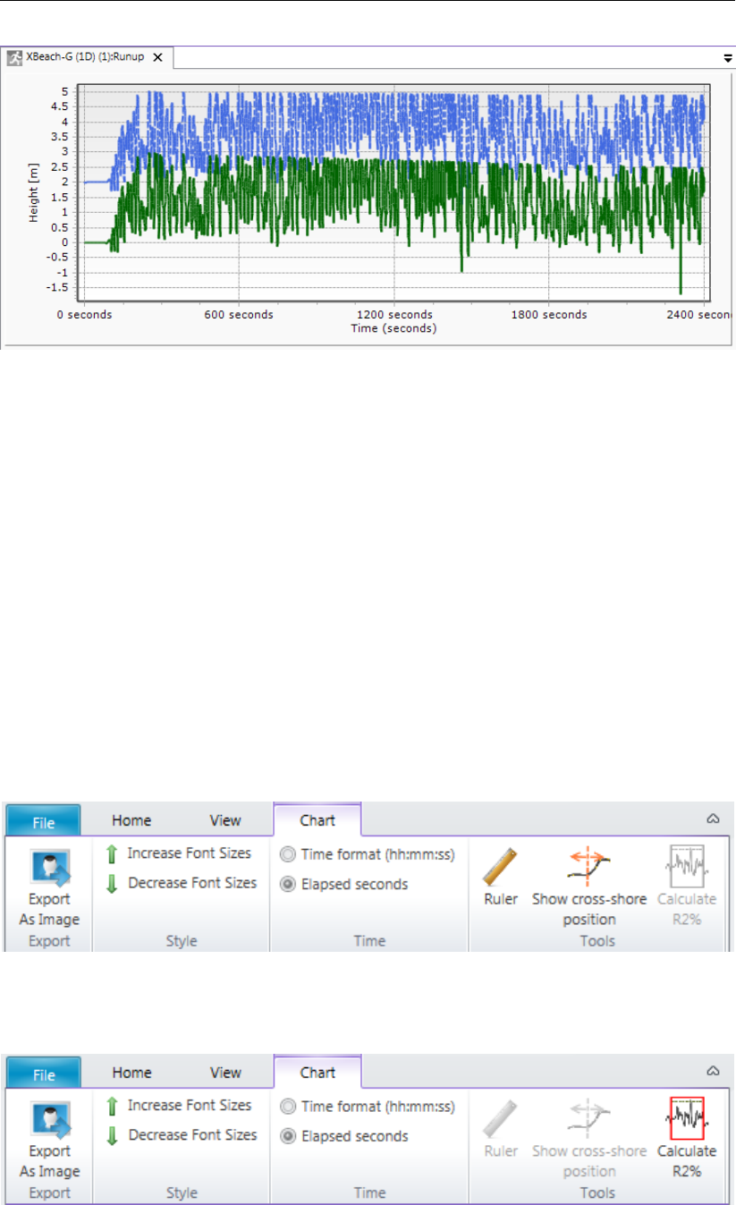Switch to Home tab in upper ribbon
736x1205 pixels.
[131, 820]
